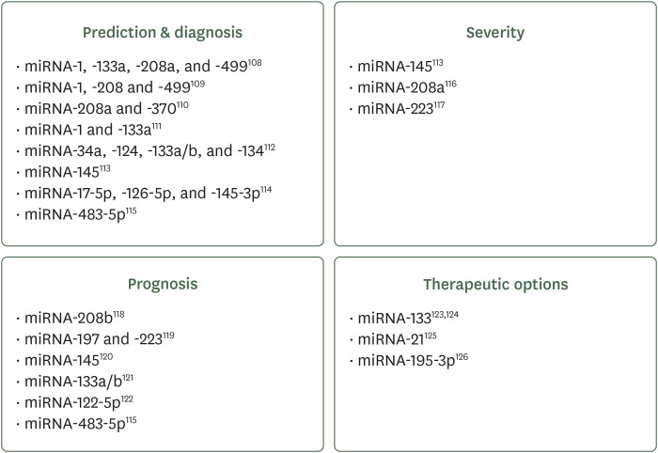This screenshot has height=453, width=658.
Task: Click the miRNA-1 and -133a entry
Action: 85,129
